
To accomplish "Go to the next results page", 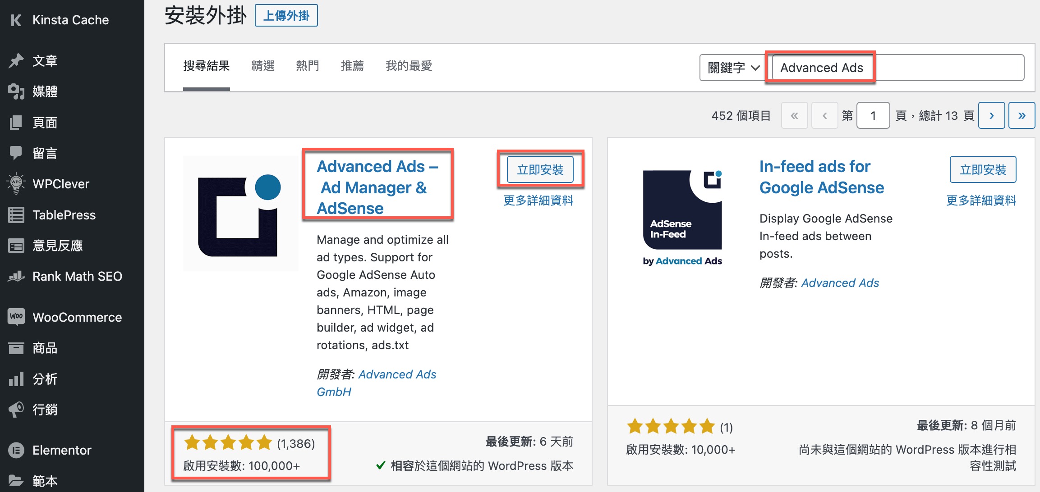I will (x=992, y=116).
